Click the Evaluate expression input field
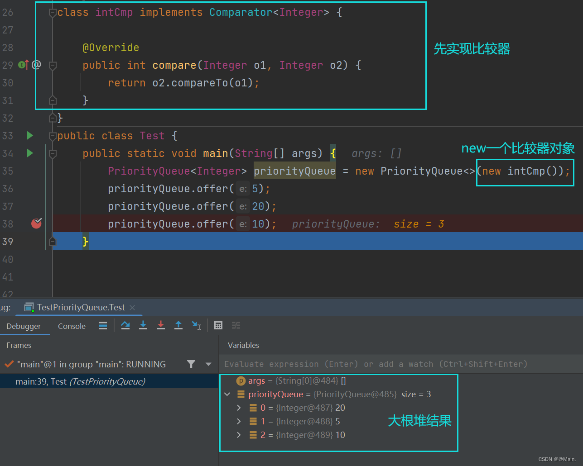The height and width of the screenshot is (466, 583). pyautogui.click(x=401, y=364)
